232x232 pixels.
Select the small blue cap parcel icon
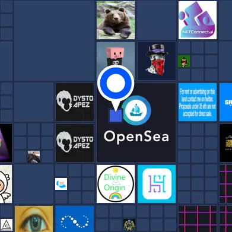pyautogui.click(x=61, y=184)
